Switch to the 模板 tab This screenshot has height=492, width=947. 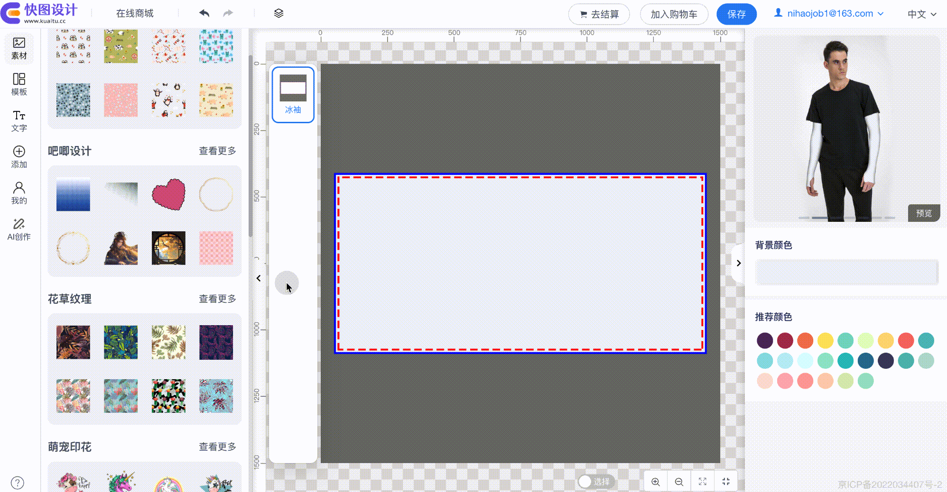[19, 84]
